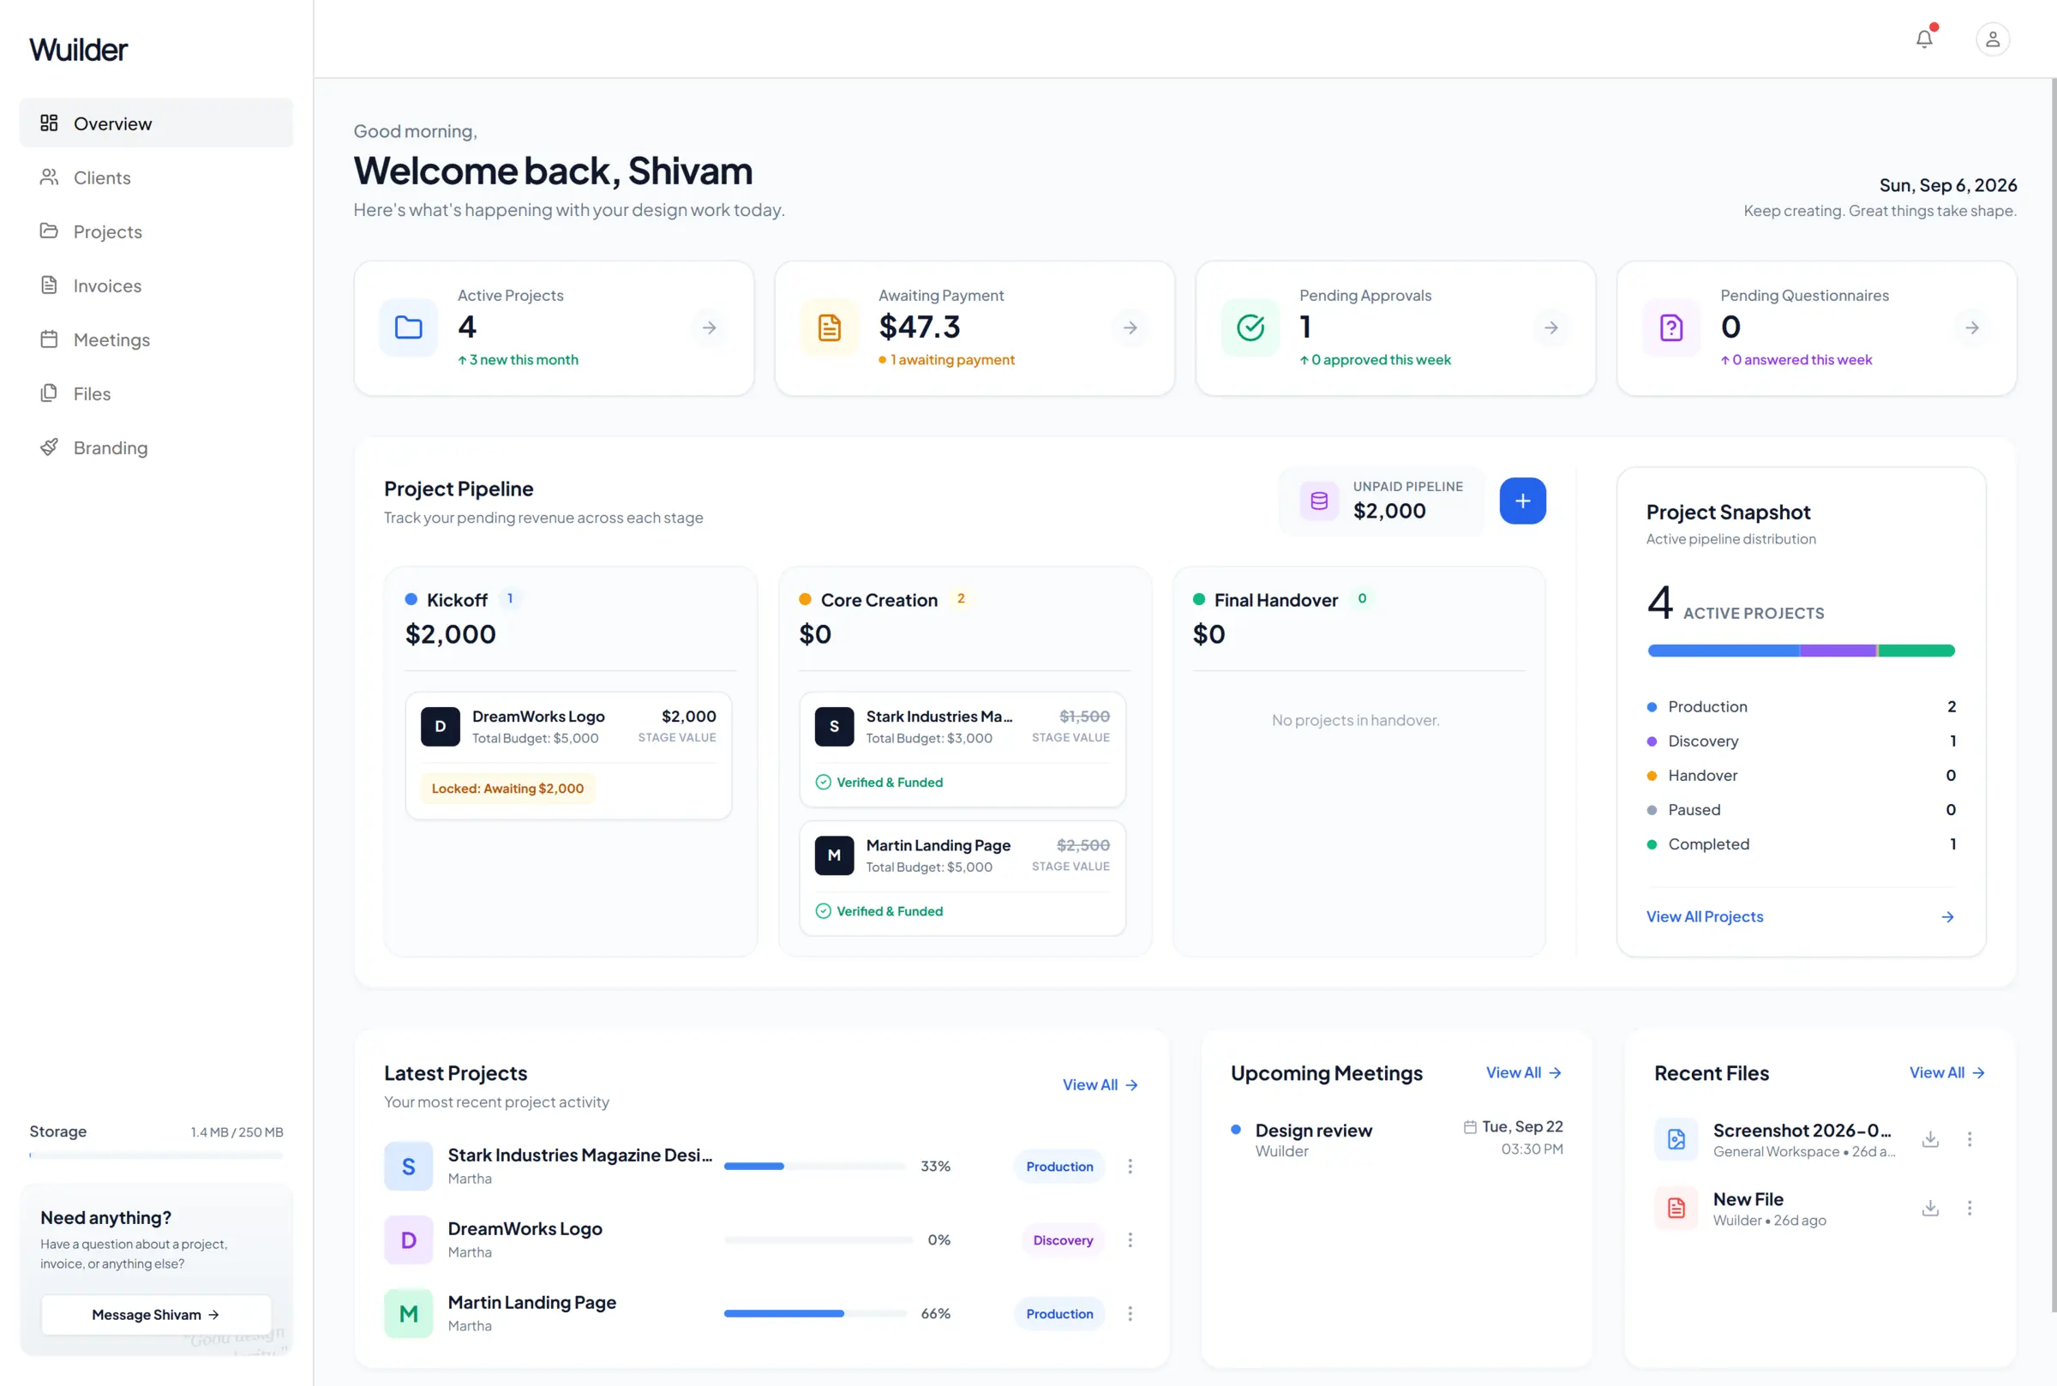Click the active projects distribution color bar

pyautogui.click(x=1801, y=651)
